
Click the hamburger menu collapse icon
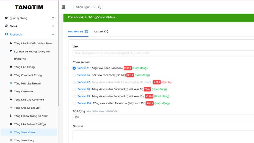pyautogui.click(x=63, y=7)
